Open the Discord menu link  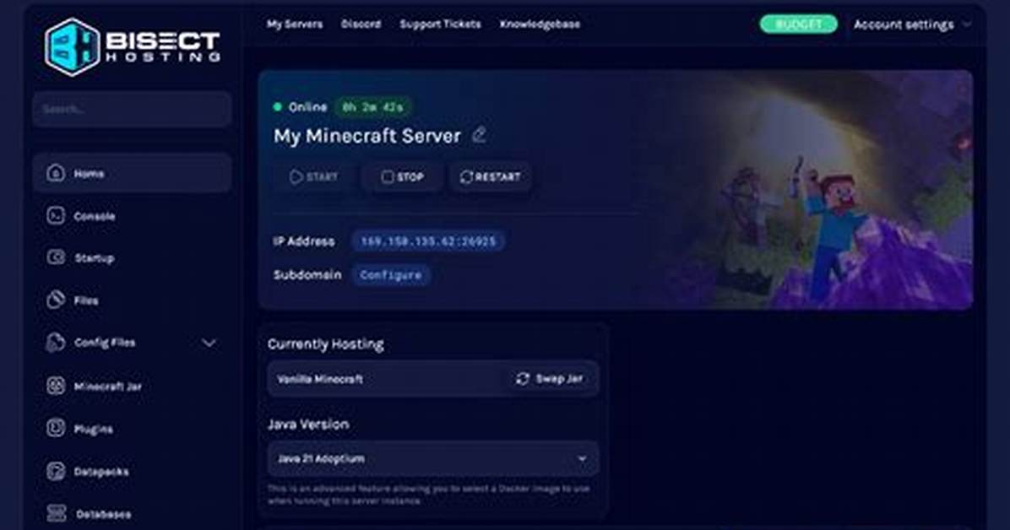tap(361, 24)
